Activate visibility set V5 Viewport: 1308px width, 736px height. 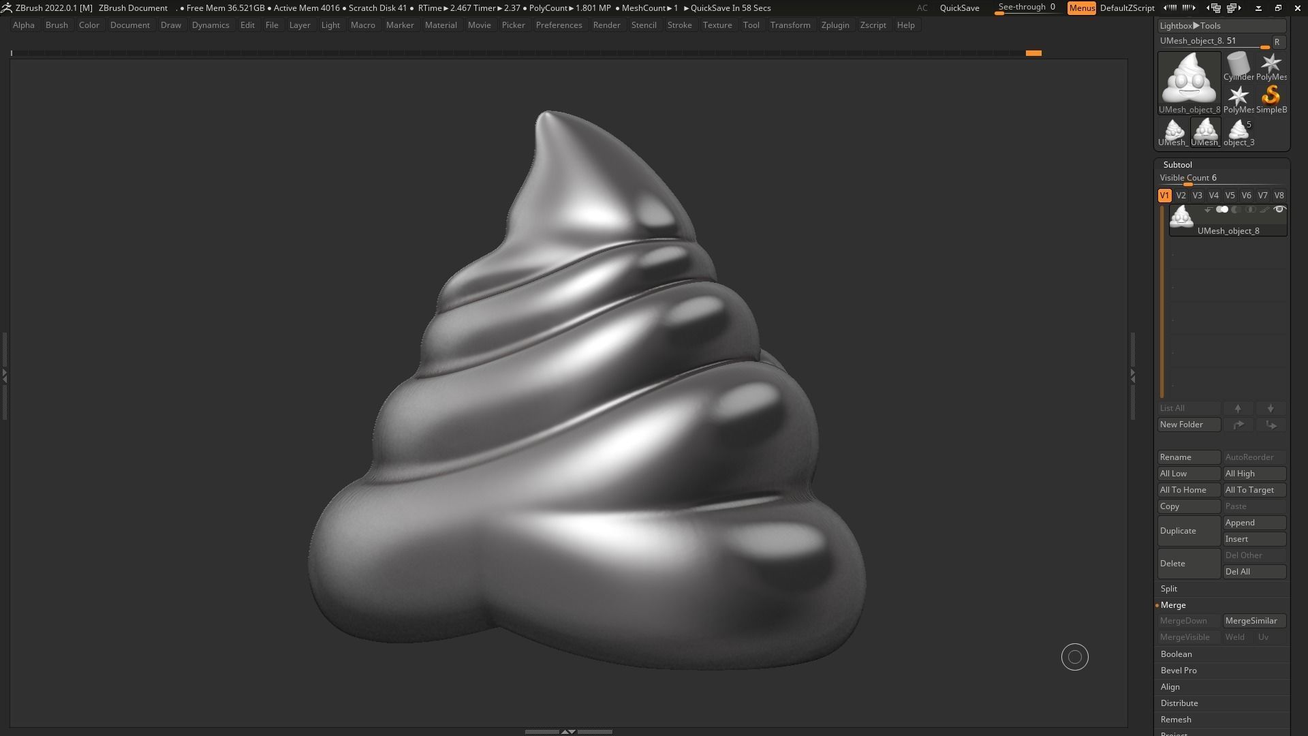[x=1230, y=196]
